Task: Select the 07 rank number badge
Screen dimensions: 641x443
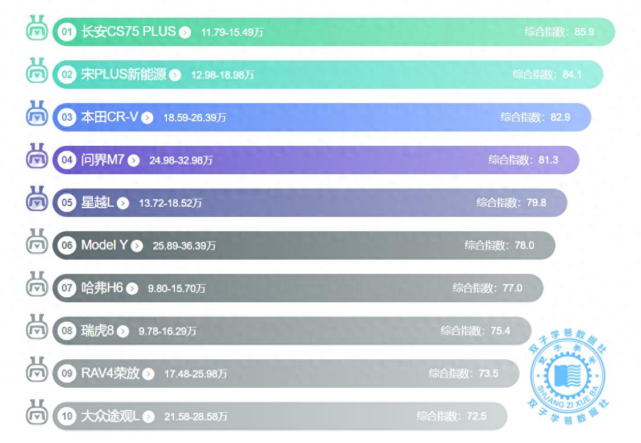Action: point(67,288)
